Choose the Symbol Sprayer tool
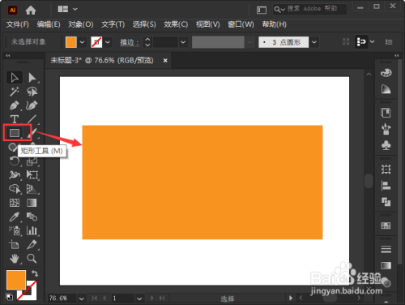405x305 pixels. [x=15, y=230]
